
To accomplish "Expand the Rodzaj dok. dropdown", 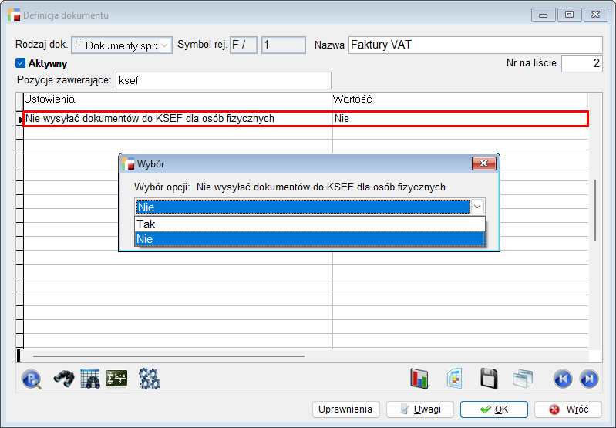I will 165,45.
